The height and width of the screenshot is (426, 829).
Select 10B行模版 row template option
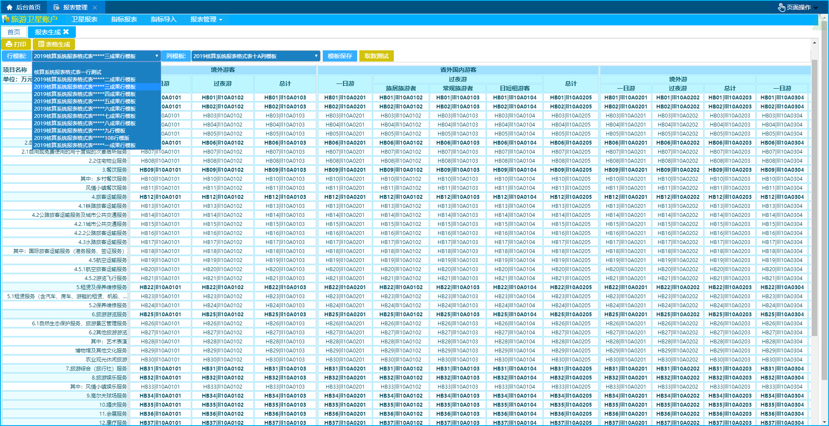click(82, 138)
